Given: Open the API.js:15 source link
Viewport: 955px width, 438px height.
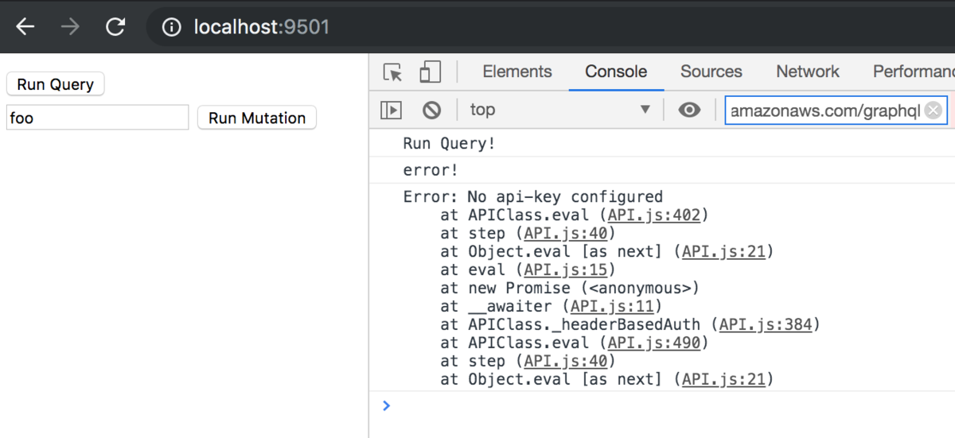Looking at the screenshot, I should point(564,269).
